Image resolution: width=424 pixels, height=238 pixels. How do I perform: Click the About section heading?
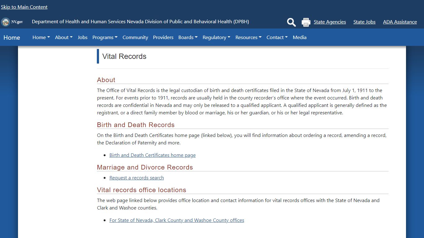coord(106,80)
